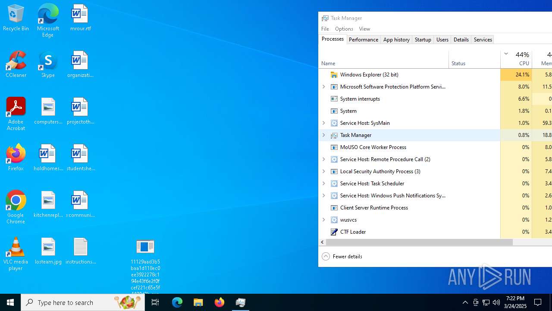Expand Local Security Authority Process group
This screenshot has height=311, width=552.
324,171
